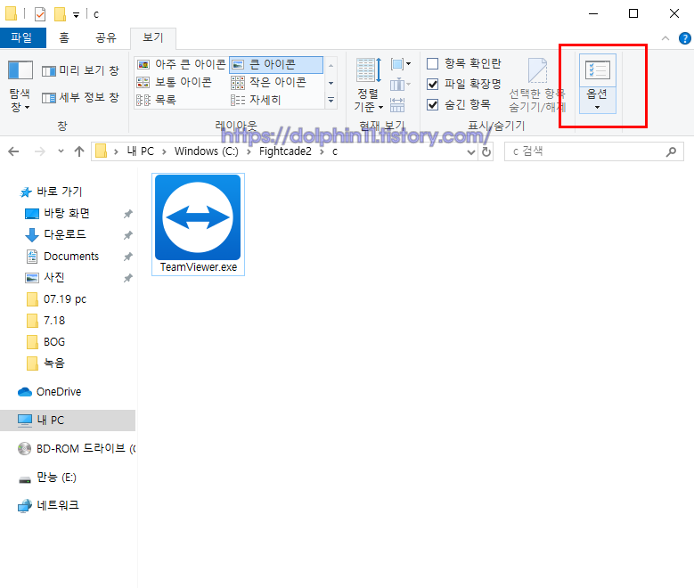Image resolution: width=694 pixels, height=588 pixels.
Task: Click the pin icon beside 다운로드
Action: click(128, 235)
